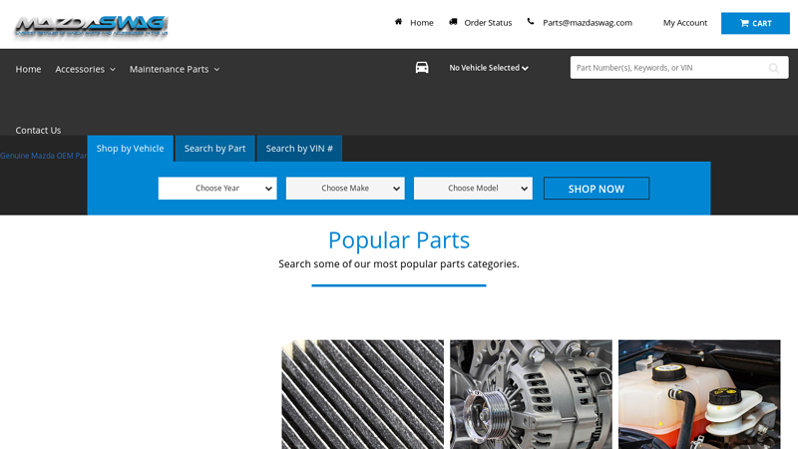Open the alternator thumbnail

[531, 394]
